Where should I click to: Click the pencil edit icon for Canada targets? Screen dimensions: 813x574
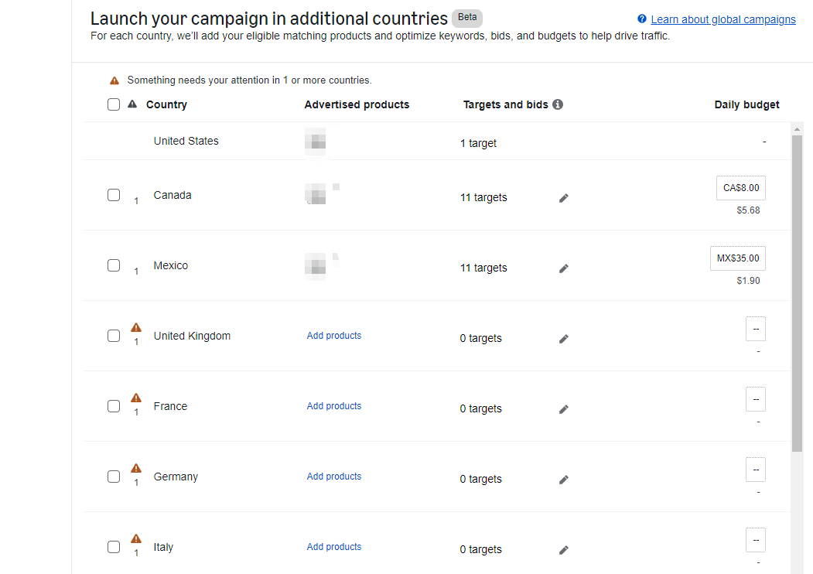pos(564,198)
